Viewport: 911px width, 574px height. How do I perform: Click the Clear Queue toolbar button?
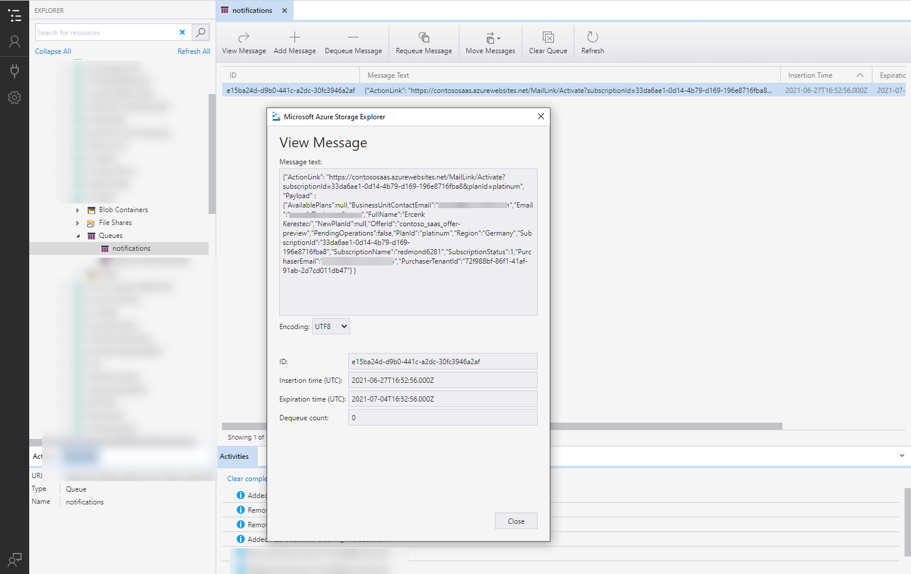pos(548,43)
